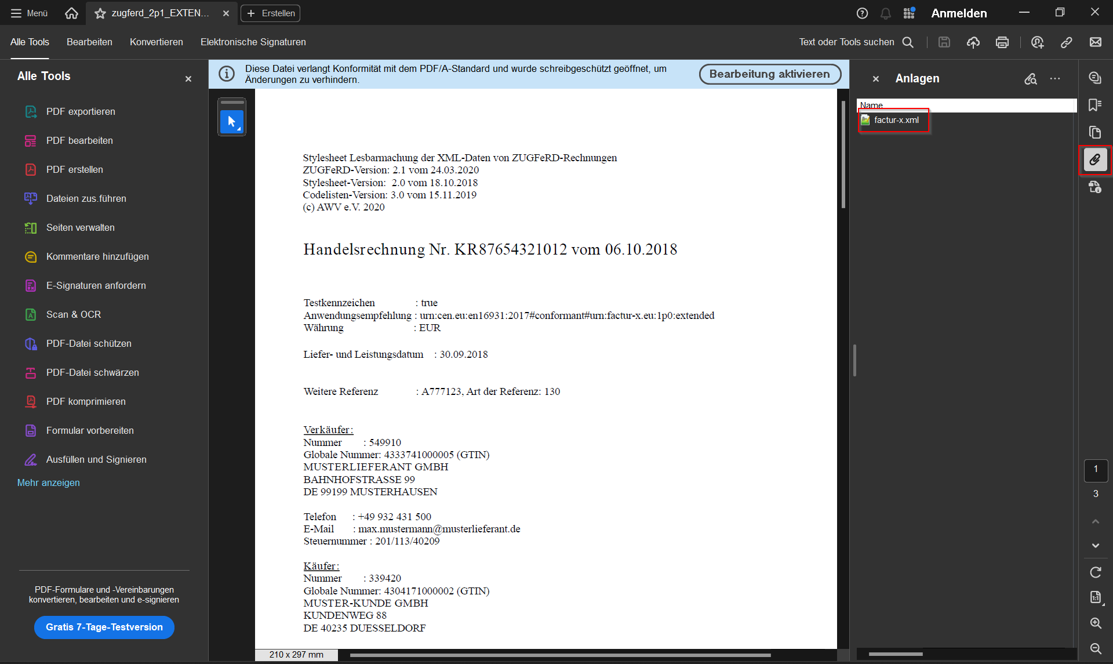Screen dimensions: 1113x664
Task: Go to previous page arrow
Action: pos(1096,521)
